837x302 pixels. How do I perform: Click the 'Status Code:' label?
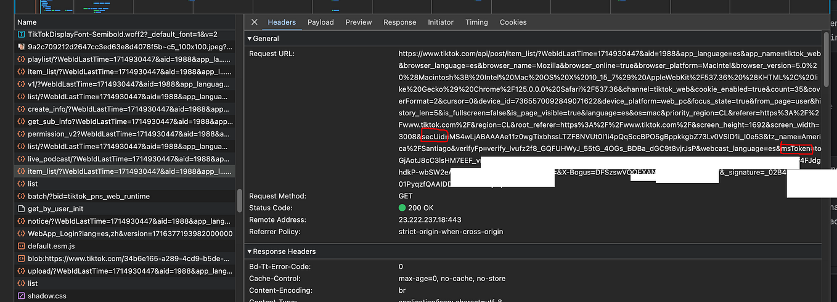pyautogui.click(x=271, y=208)
